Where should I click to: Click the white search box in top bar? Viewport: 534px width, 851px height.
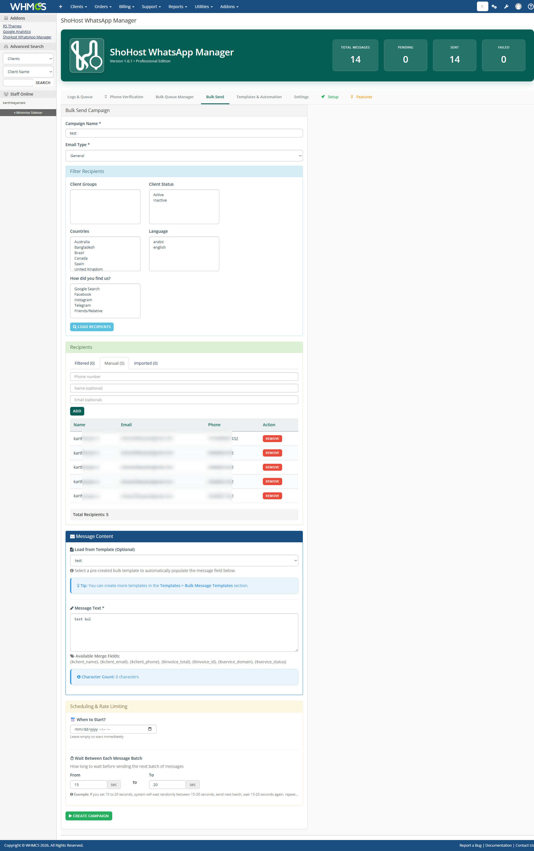coord(482,6)
